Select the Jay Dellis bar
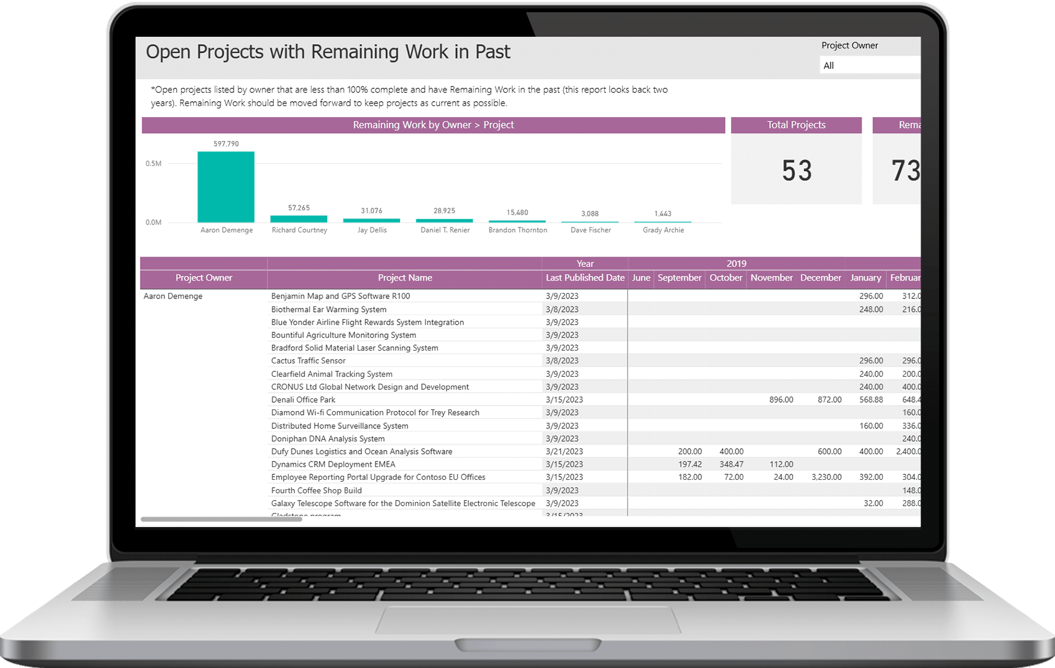This screenshot has width=1055, height=668. point(371,220)
